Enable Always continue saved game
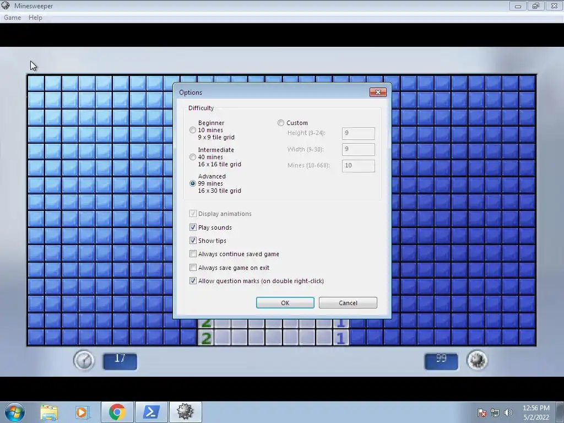Viewport: 564px width, 423px height. 193,254
